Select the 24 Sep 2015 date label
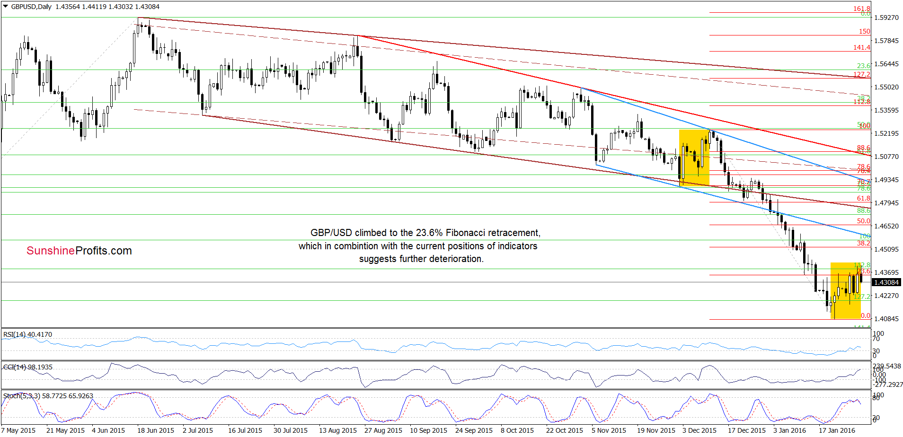 474,430
